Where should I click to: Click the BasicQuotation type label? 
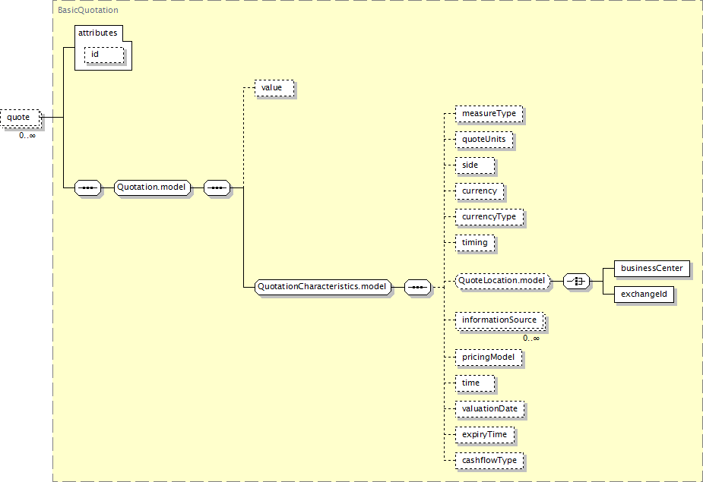[88, 11]
